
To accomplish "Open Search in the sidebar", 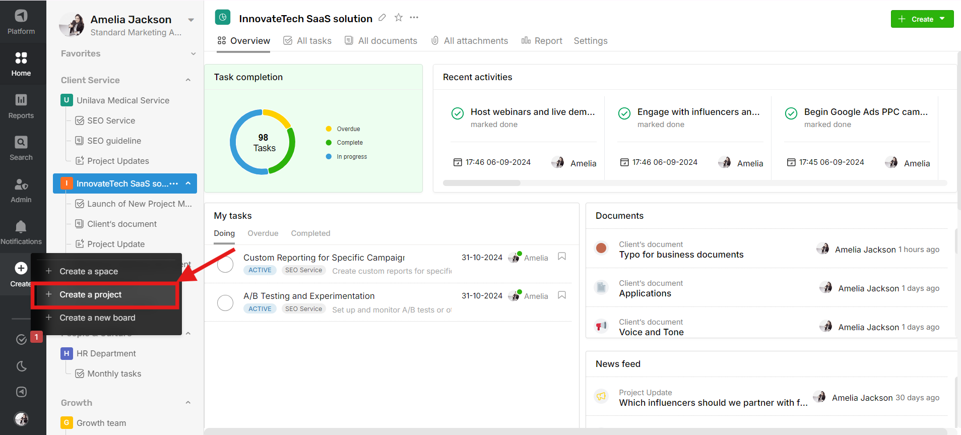I will click(21, 148).
